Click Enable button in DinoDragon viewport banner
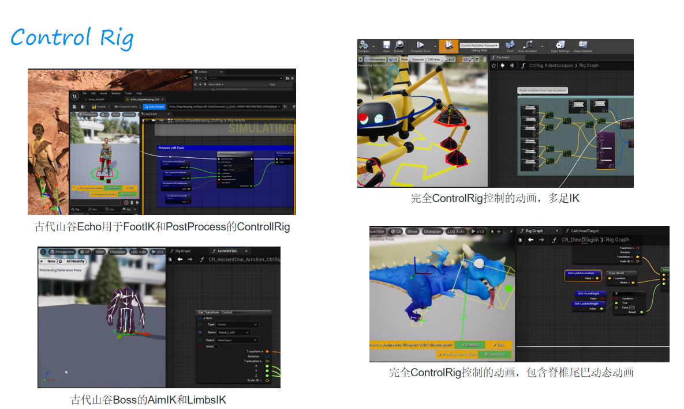The image size is (684, 409). [469, 345]
